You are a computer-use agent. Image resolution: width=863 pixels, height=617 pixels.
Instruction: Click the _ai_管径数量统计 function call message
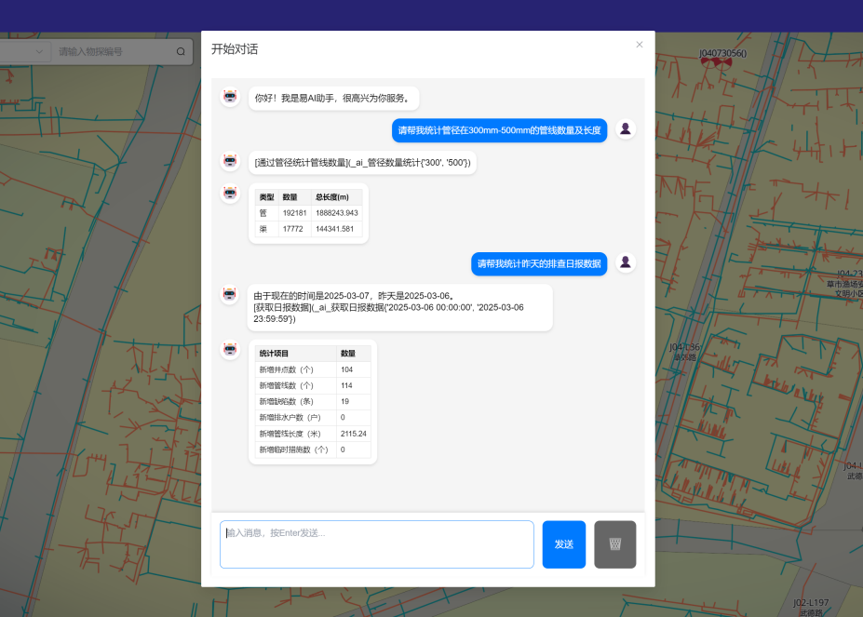coord(362,163)
